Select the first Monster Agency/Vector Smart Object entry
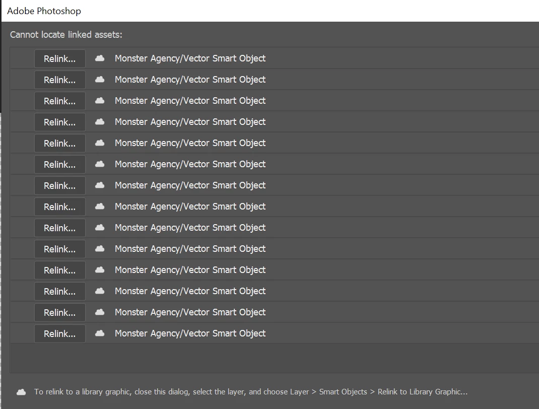 pyautogui.click(x=190, y=58)
